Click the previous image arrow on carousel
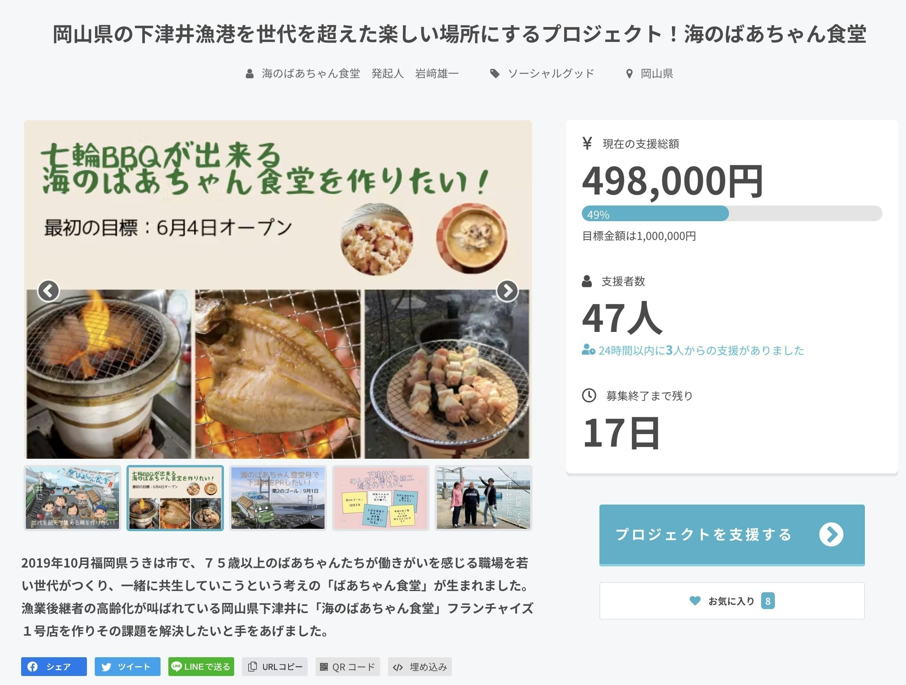 pyautogui.click(x=48, y=291)
